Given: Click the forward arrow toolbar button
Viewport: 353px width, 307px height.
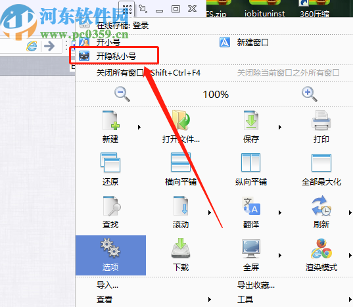Looking at the screenshot, I should (49, 46).
